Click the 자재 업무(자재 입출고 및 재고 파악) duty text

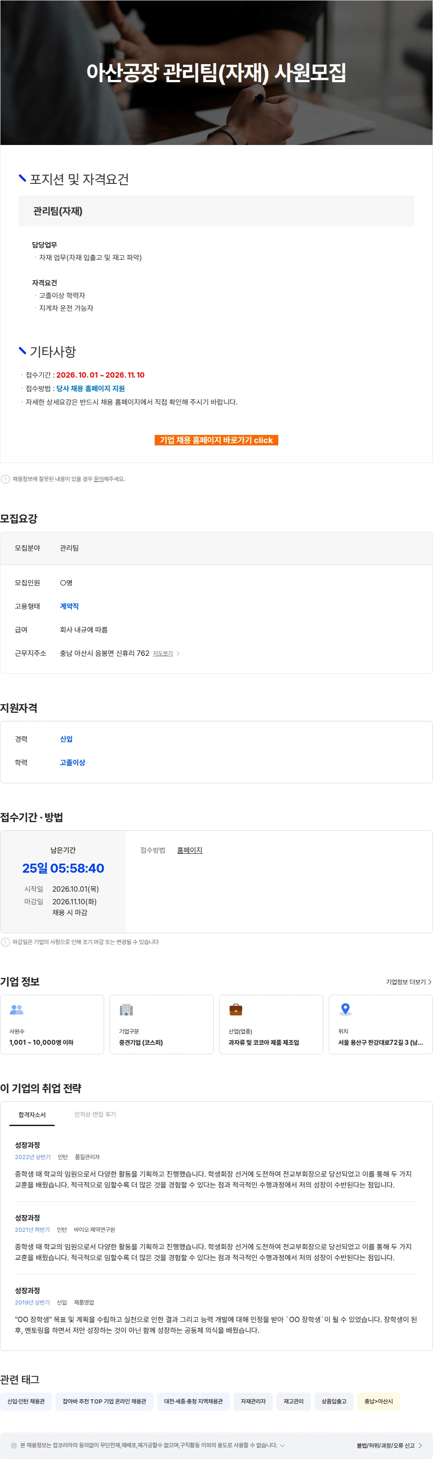point(91,258)
